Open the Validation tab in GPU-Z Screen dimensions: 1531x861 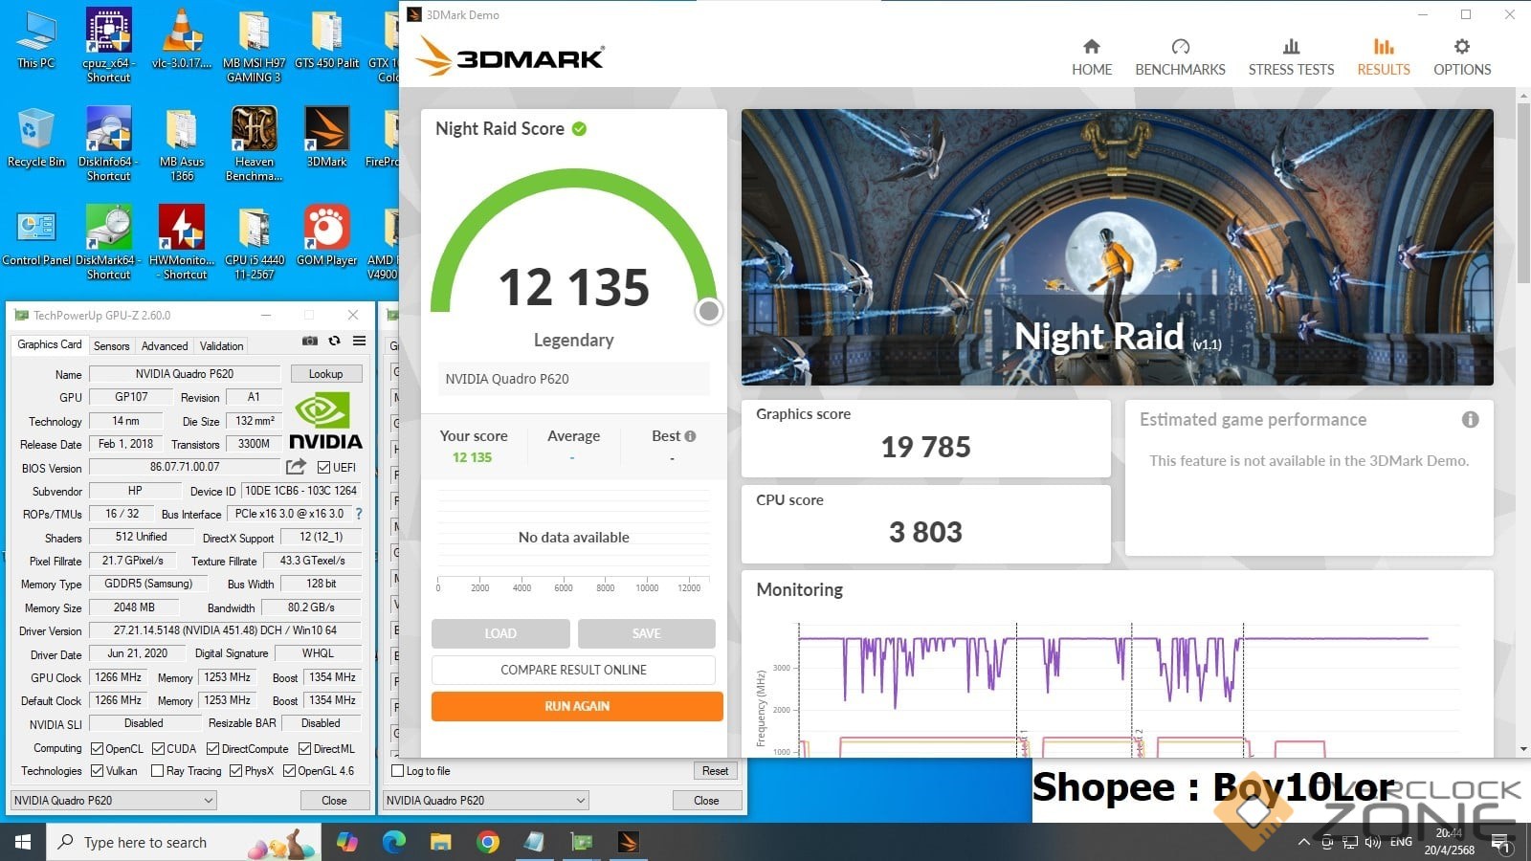point(222,345)
